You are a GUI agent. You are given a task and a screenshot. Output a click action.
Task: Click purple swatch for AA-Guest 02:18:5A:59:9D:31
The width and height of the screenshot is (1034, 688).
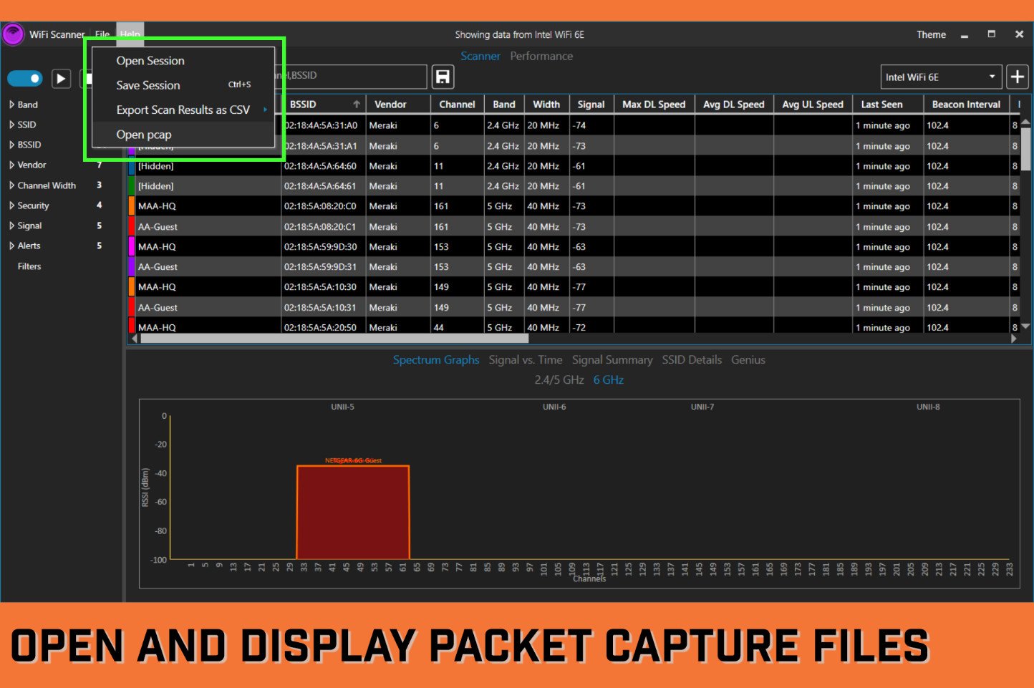coord(132,266)
